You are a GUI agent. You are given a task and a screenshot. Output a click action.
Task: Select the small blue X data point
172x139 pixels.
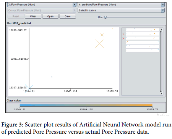pyautogui.click(x=52, y=77)
